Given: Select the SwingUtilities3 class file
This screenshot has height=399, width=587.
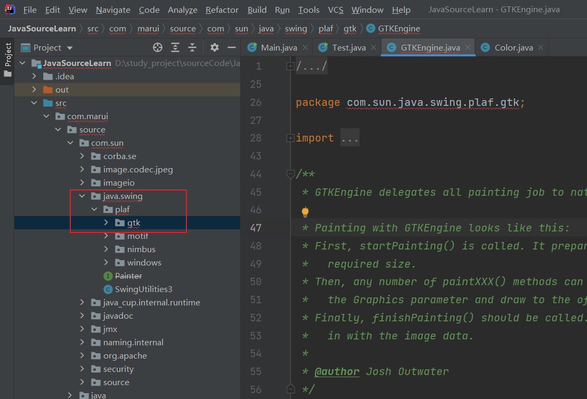Looking at the screenshot, I should tap(143, 289).
